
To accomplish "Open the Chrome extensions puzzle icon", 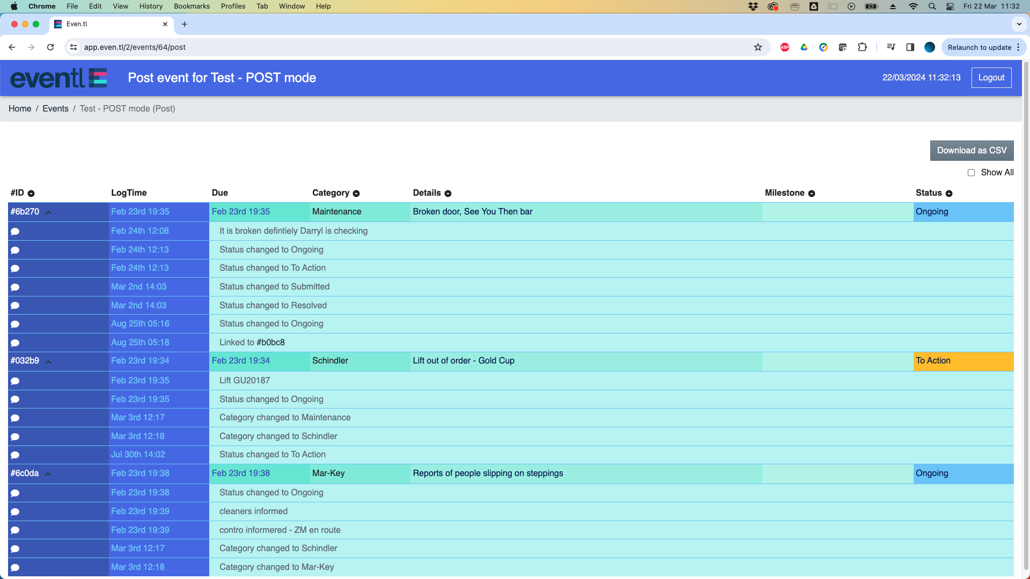I will click(862, 47).
